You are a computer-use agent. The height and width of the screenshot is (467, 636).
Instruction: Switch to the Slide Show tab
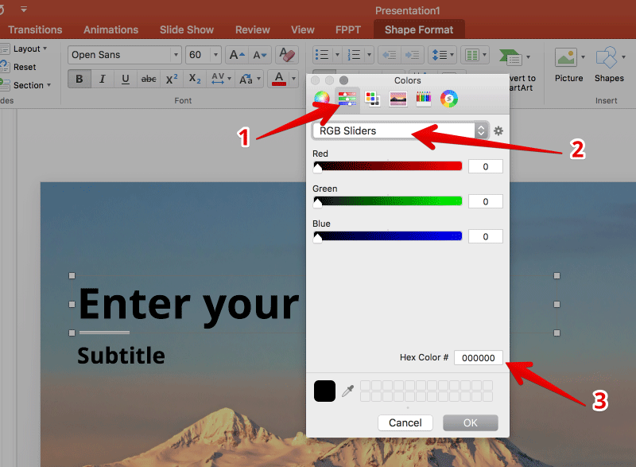(186, 29)
